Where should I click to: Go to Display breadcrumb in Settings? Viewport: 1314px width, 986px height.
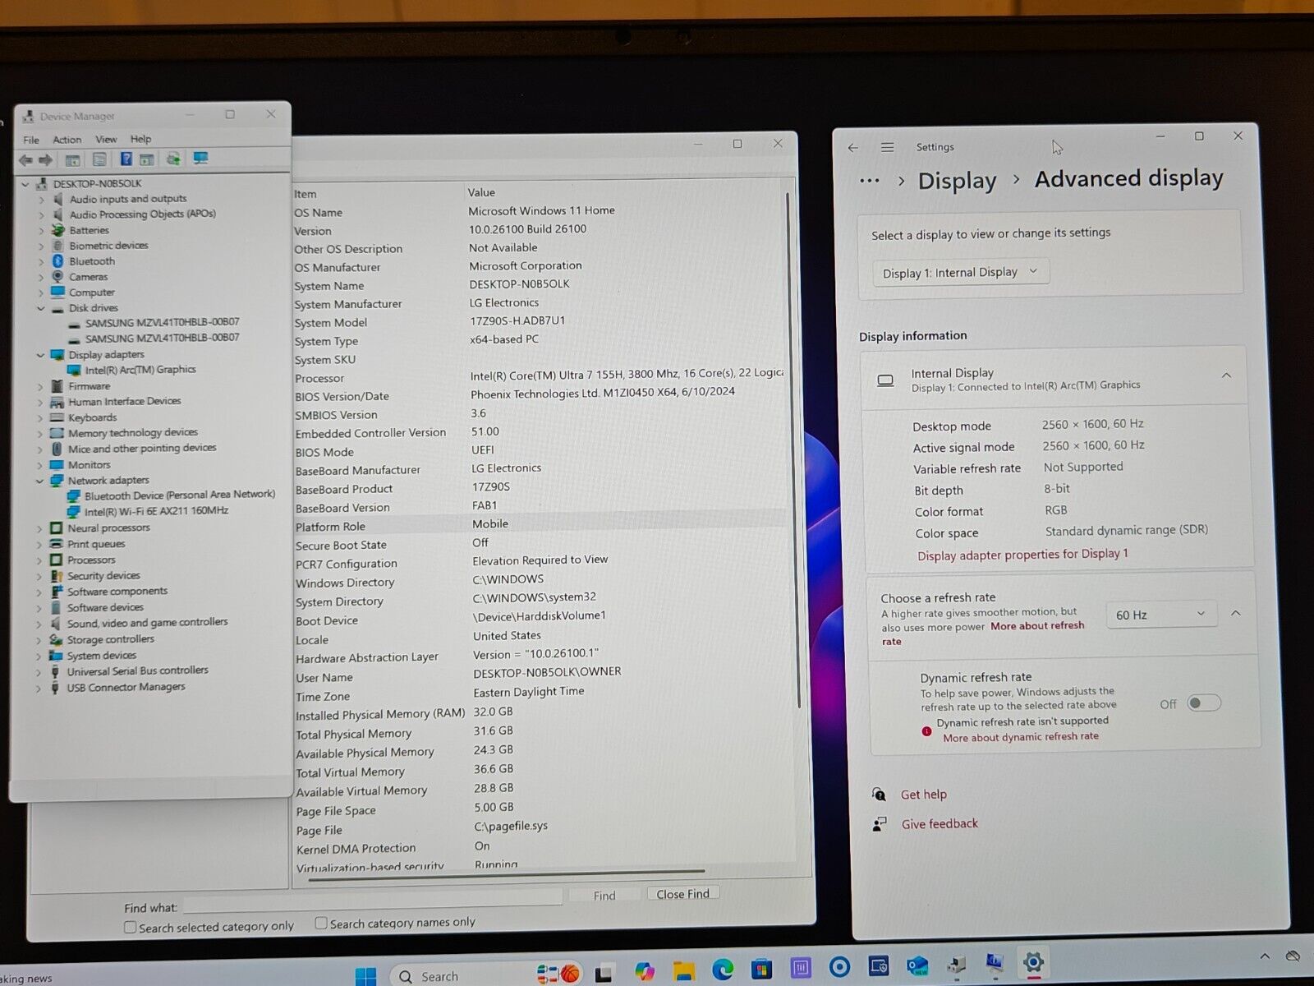[957, 181]
